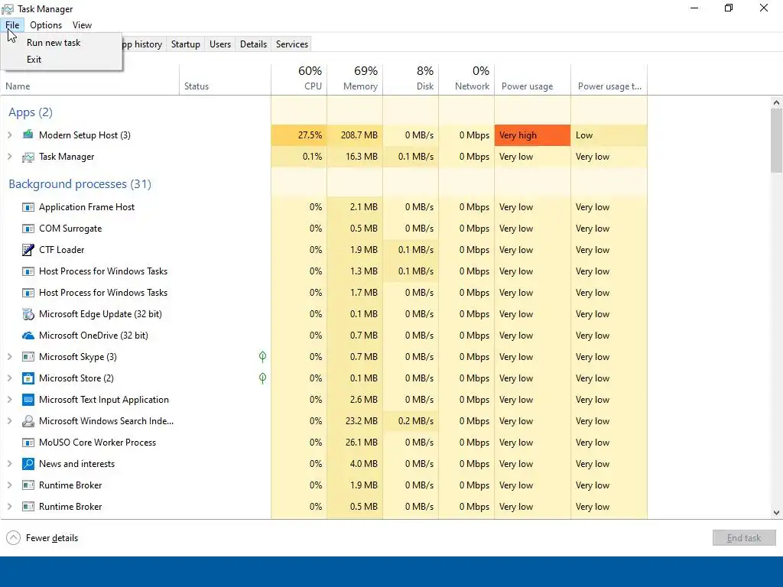Click the Task Manager title bar icon
Image resolution: width=783 pixels, height=587 pixels.
pyautogui.click(x=8, y=9)
